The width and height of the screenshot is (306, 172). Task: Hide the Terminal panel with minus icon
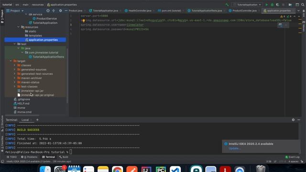click(299, 120)
